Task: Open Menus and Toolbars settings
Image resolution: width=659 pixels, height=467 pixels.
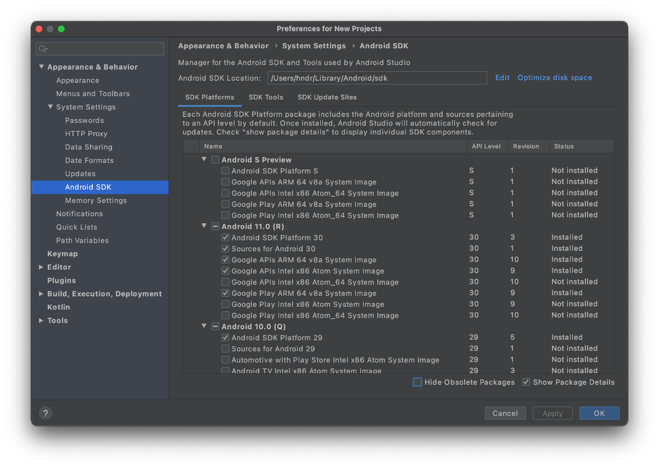Action: [93, 93]
